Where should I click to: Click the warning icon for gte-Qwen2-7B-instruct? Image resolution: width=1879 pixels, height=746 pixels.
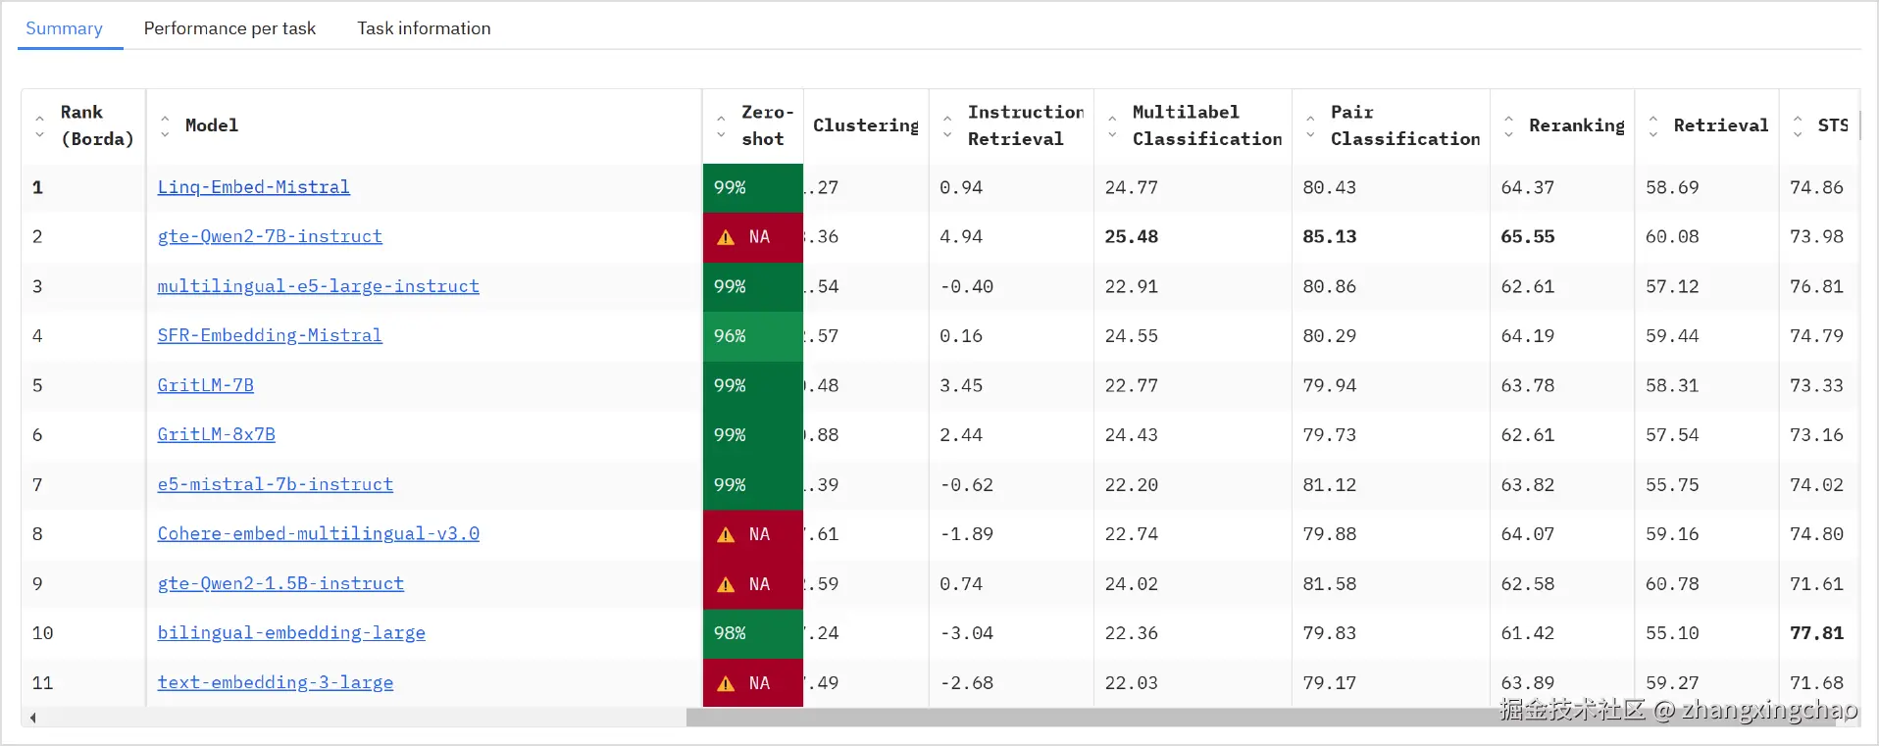(726, 237)
